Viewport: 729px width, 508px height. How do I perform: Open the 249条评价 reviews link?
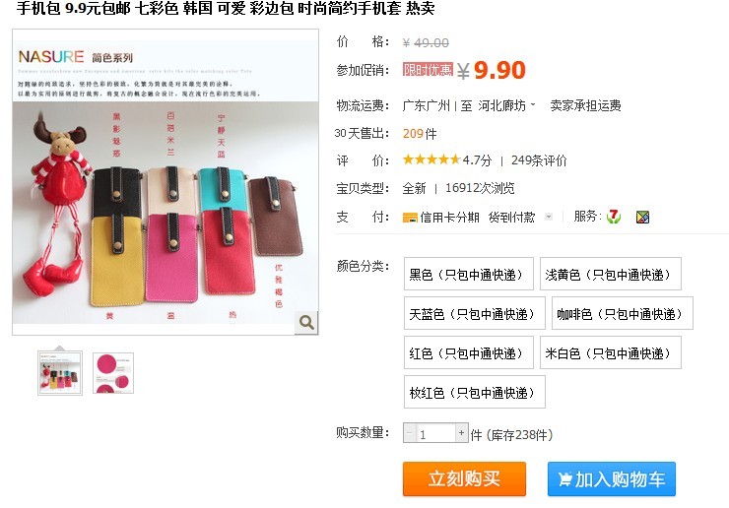(x=539, y=160)
